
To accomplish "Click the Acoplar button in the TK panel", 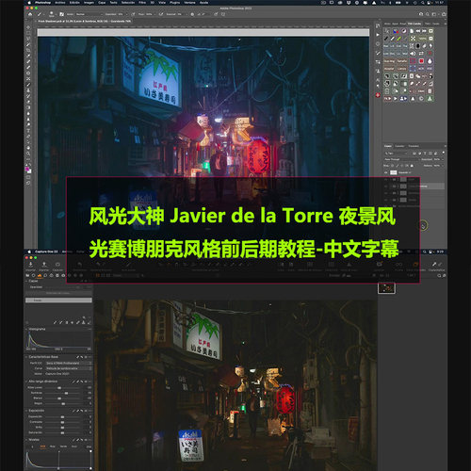I will (389, 69).
